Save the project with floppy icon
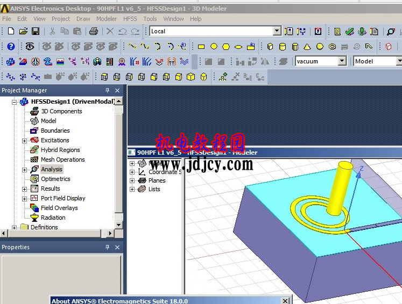The width and height of the screenshot is (402, 304). click(x=36, y=31)
